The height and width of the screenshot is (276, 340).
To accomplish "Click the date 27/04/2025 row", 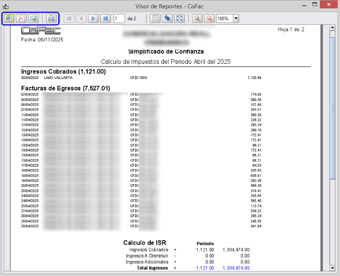I will pyautogui.click(x=30, y=211).
